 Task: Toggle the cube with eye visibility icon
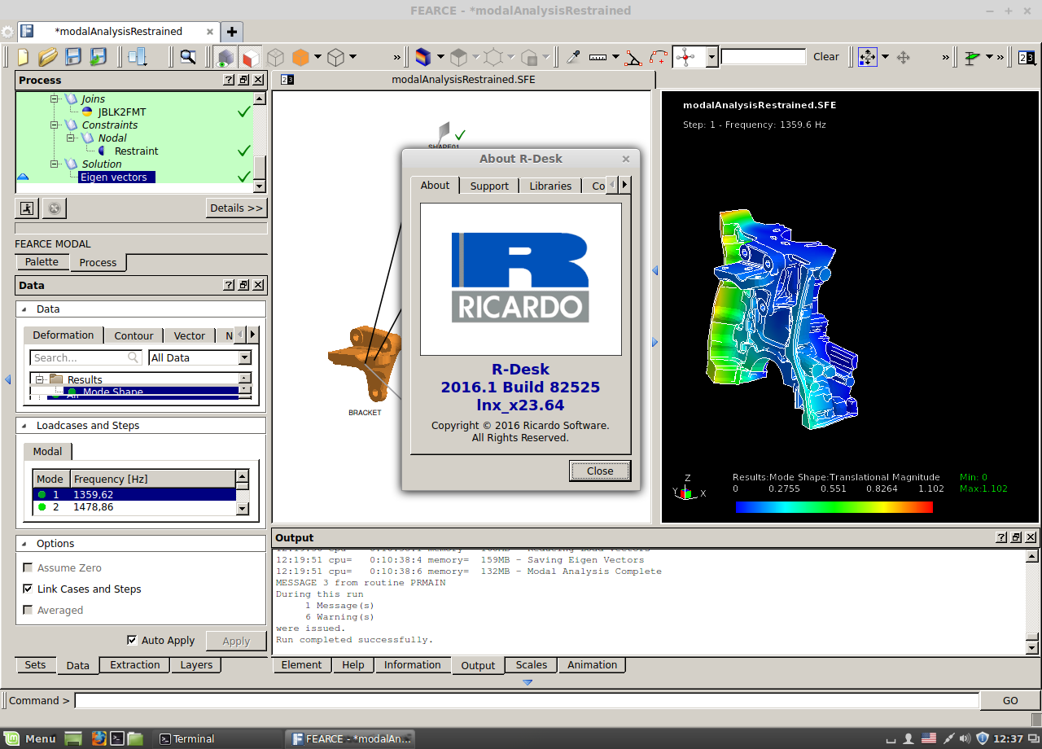pyautogui.click(x=225, y=58)
